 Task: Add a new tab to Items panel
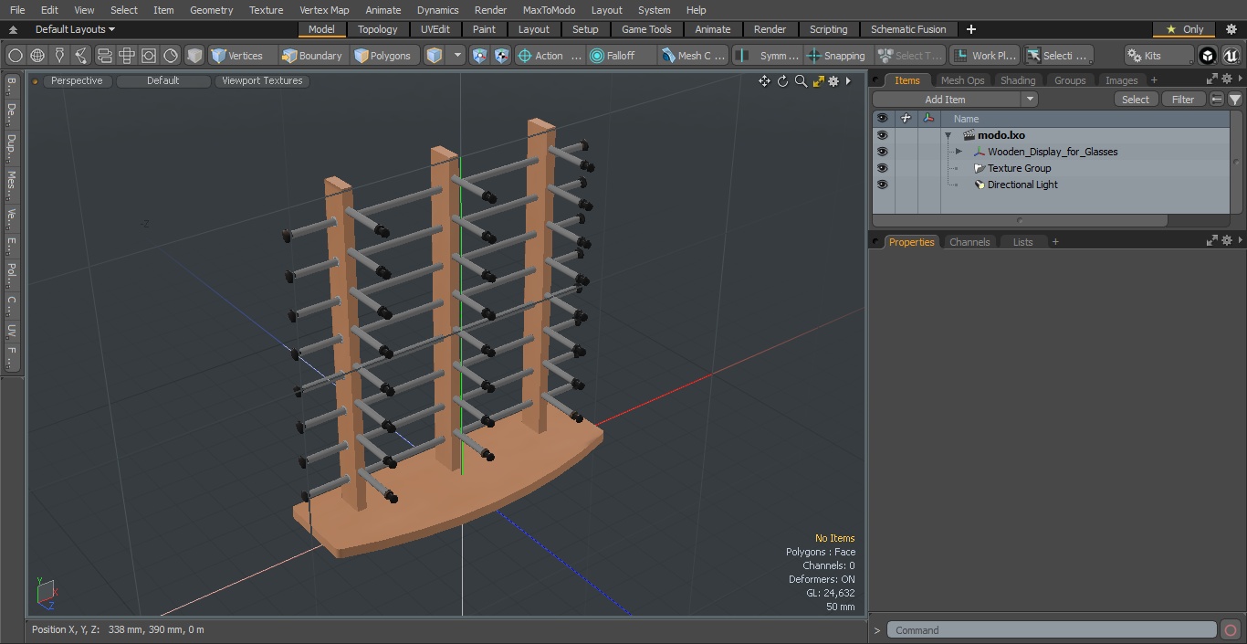pyautogui.click(x=1154, y=80)
